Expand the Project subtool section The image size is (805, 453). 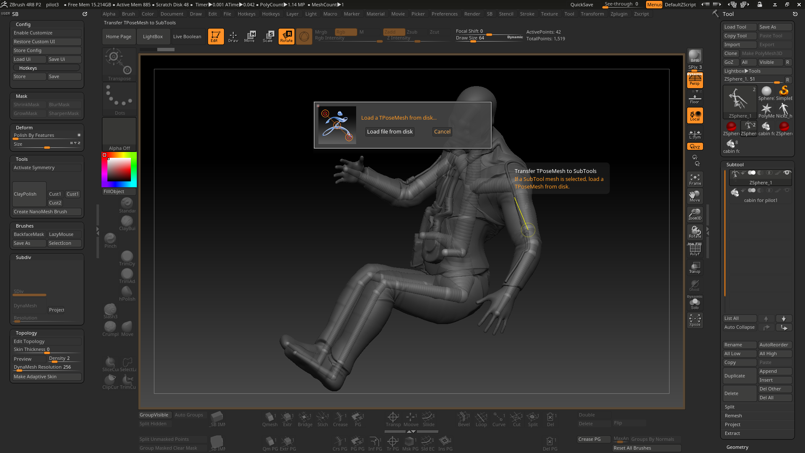click(732, 424)
